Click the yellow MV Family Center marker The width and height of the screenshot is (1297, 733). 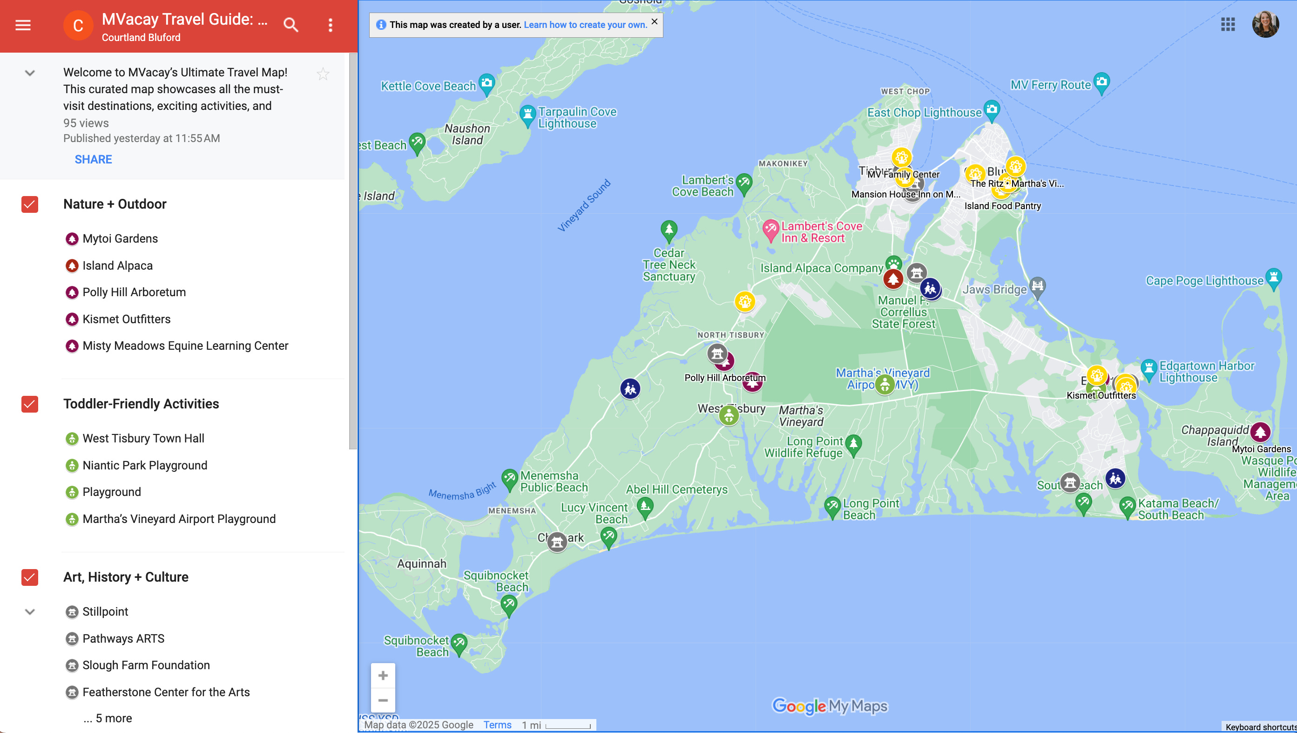pos(902,157)
